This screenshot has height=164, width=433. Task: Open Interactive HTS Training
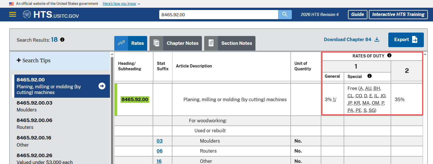pos(398,15)
